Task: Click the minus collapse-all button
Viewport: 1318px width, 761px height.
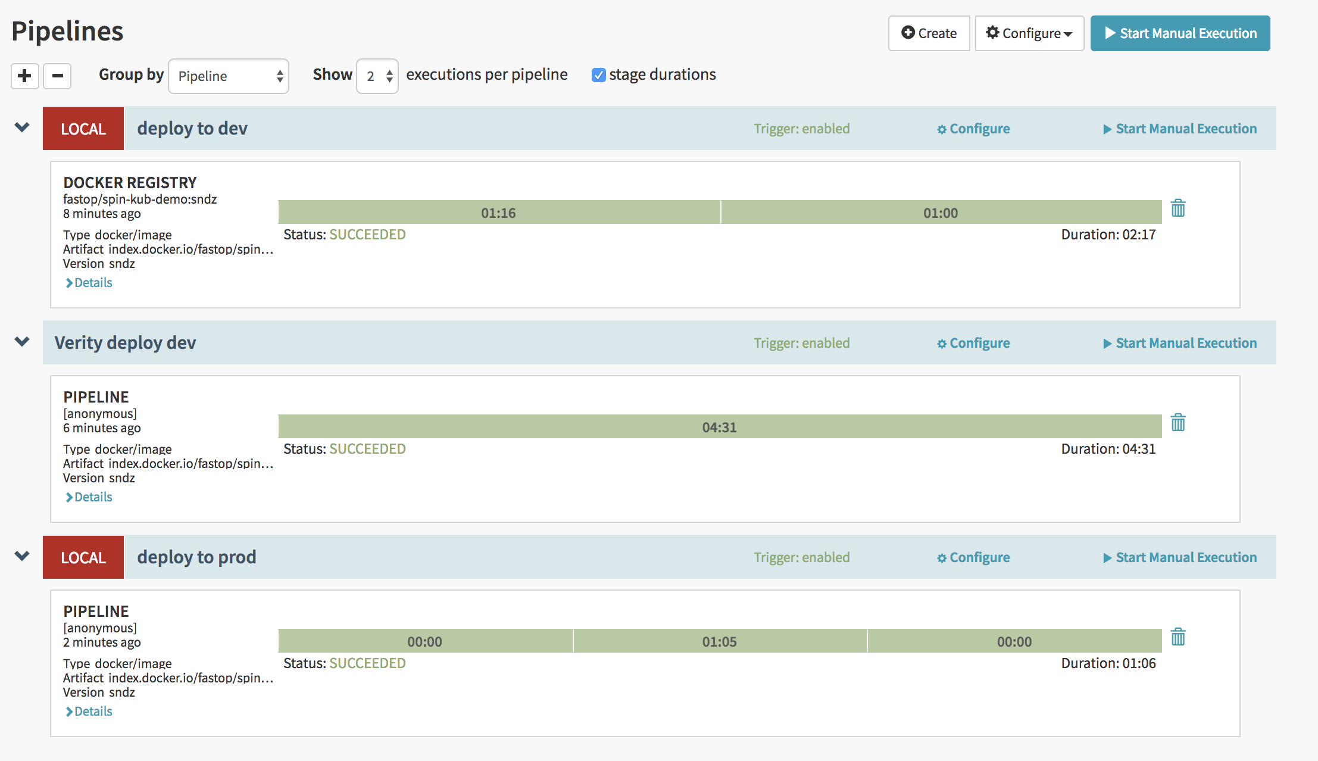Action: (x=58, y=76)
